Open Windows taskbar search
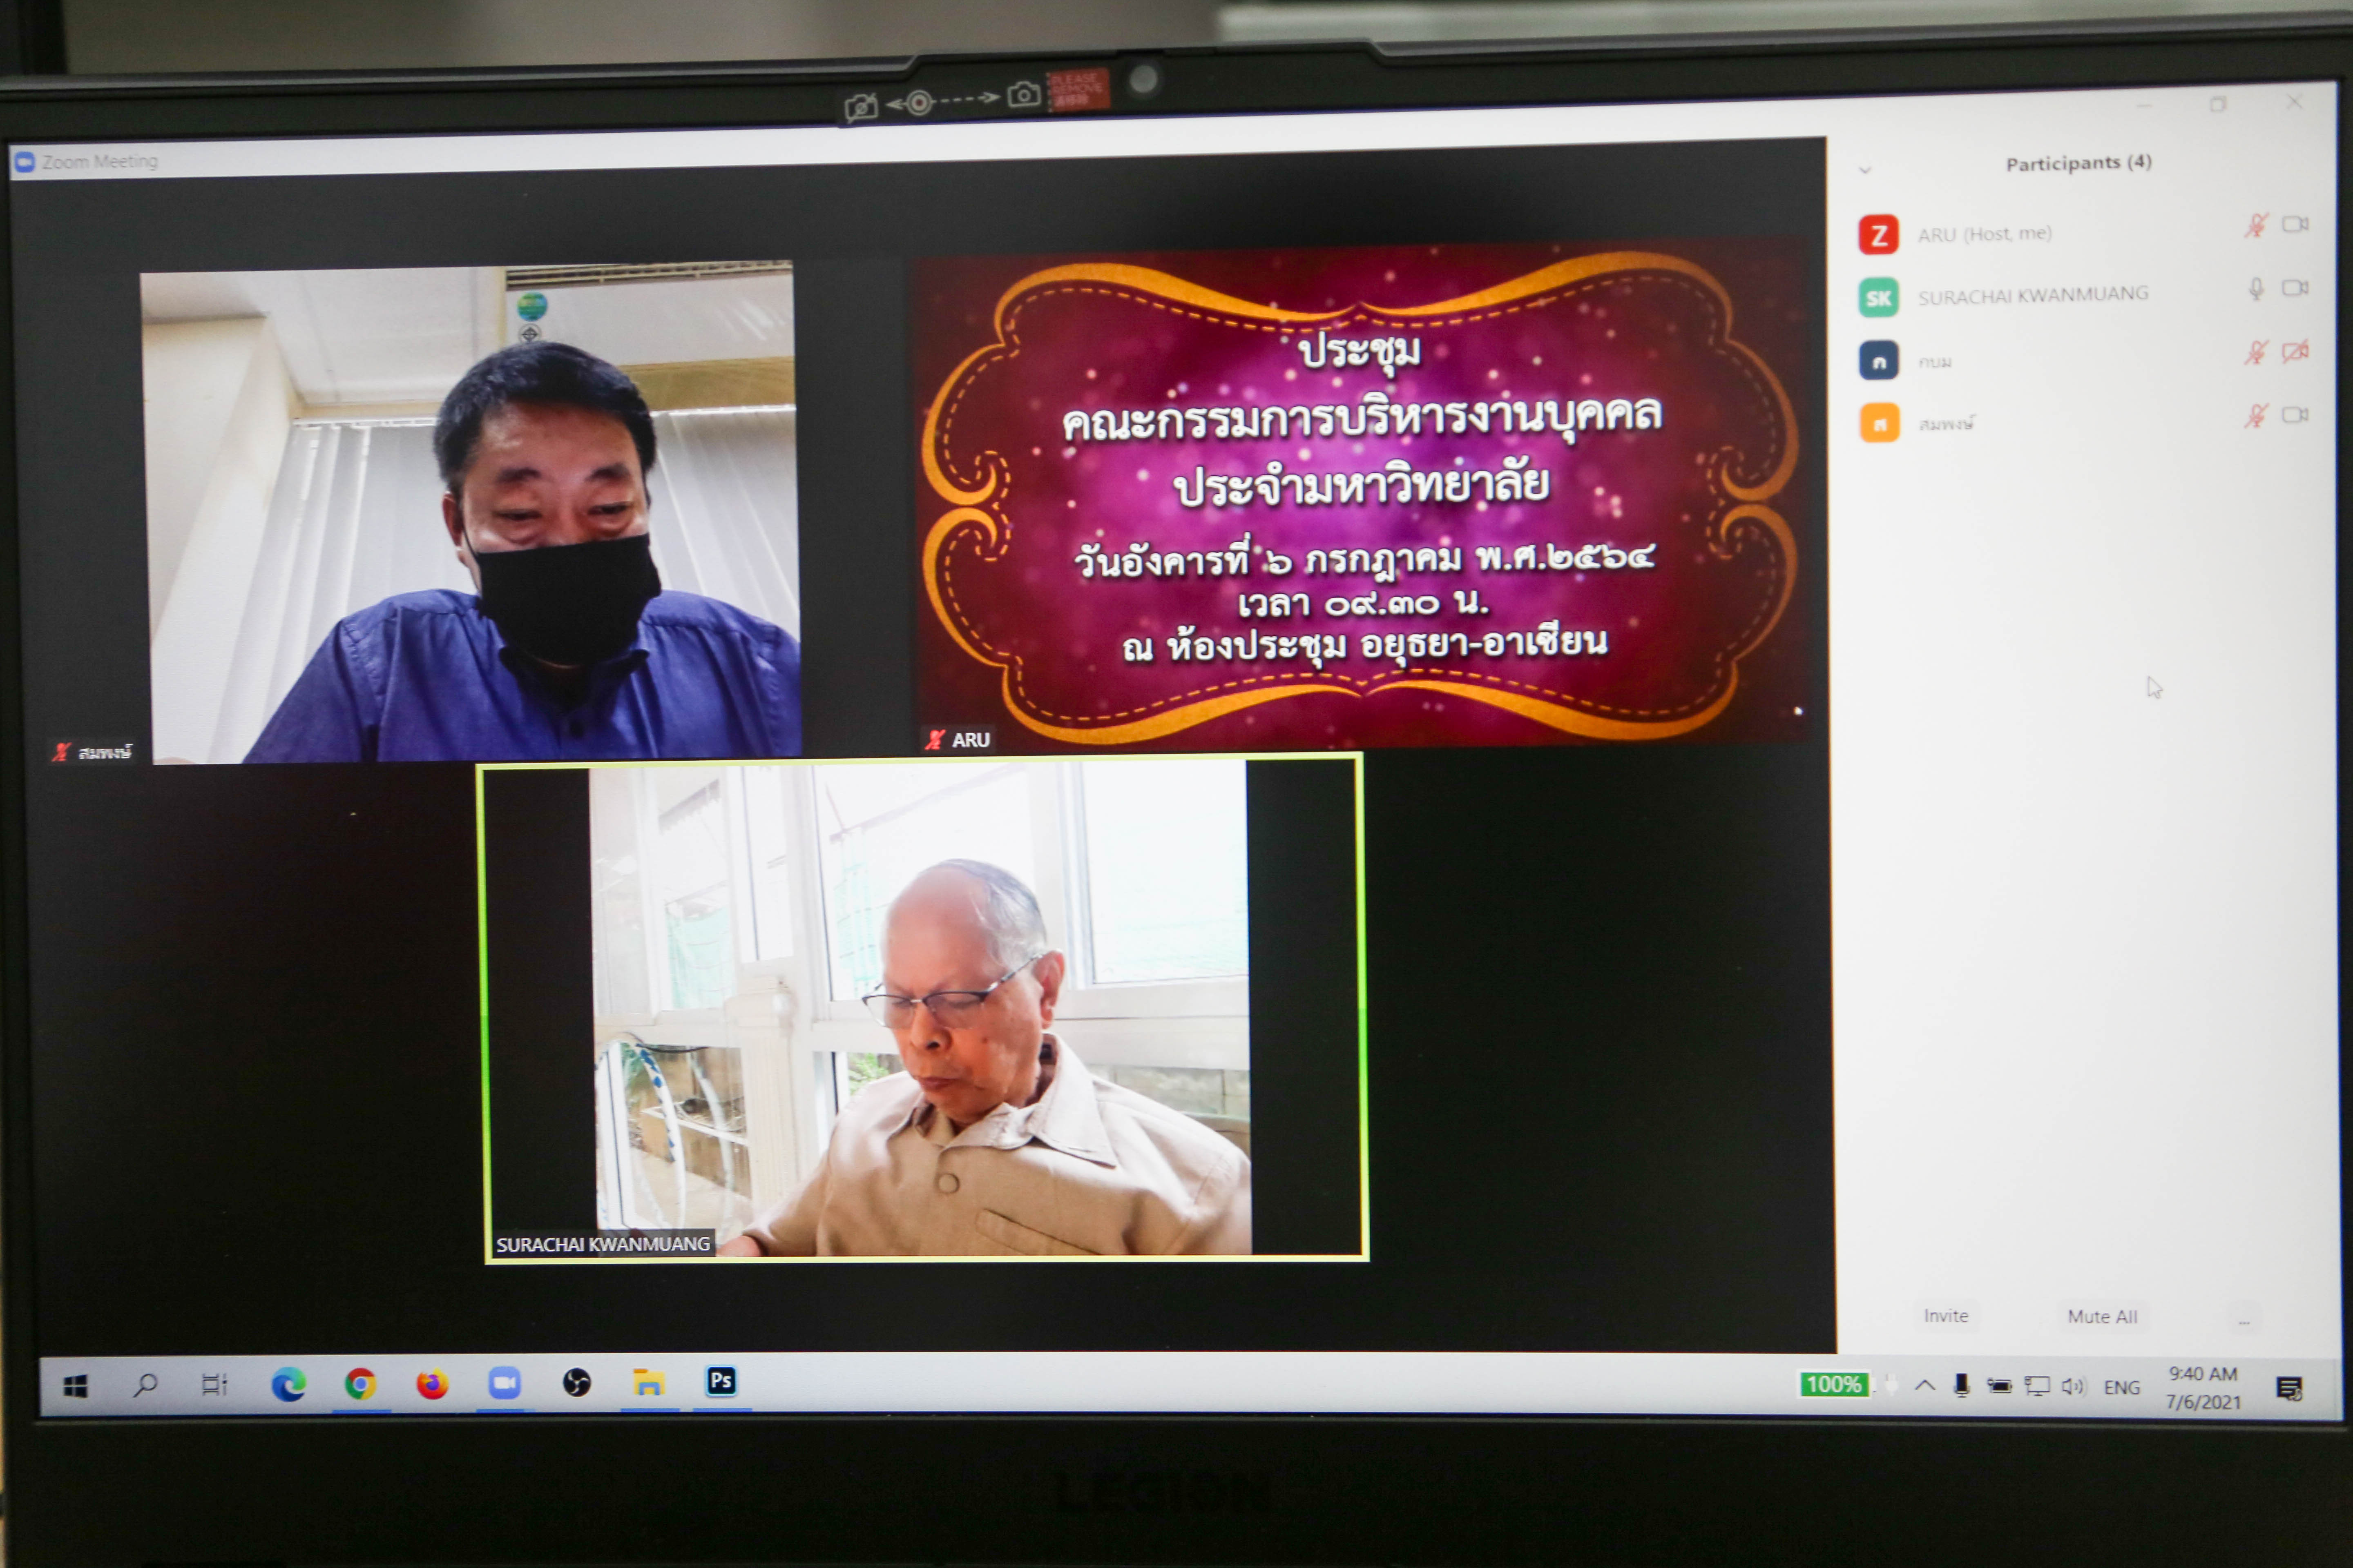 (146, 1385)
